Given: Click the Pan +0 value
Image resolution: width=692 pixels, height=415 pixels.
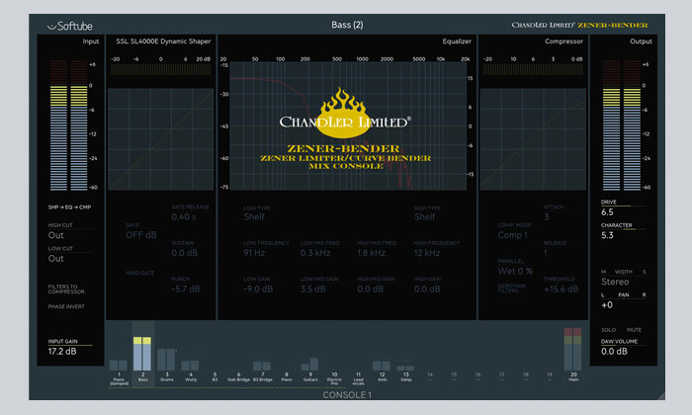Looking at the screenshot, I should pos(607,305).
